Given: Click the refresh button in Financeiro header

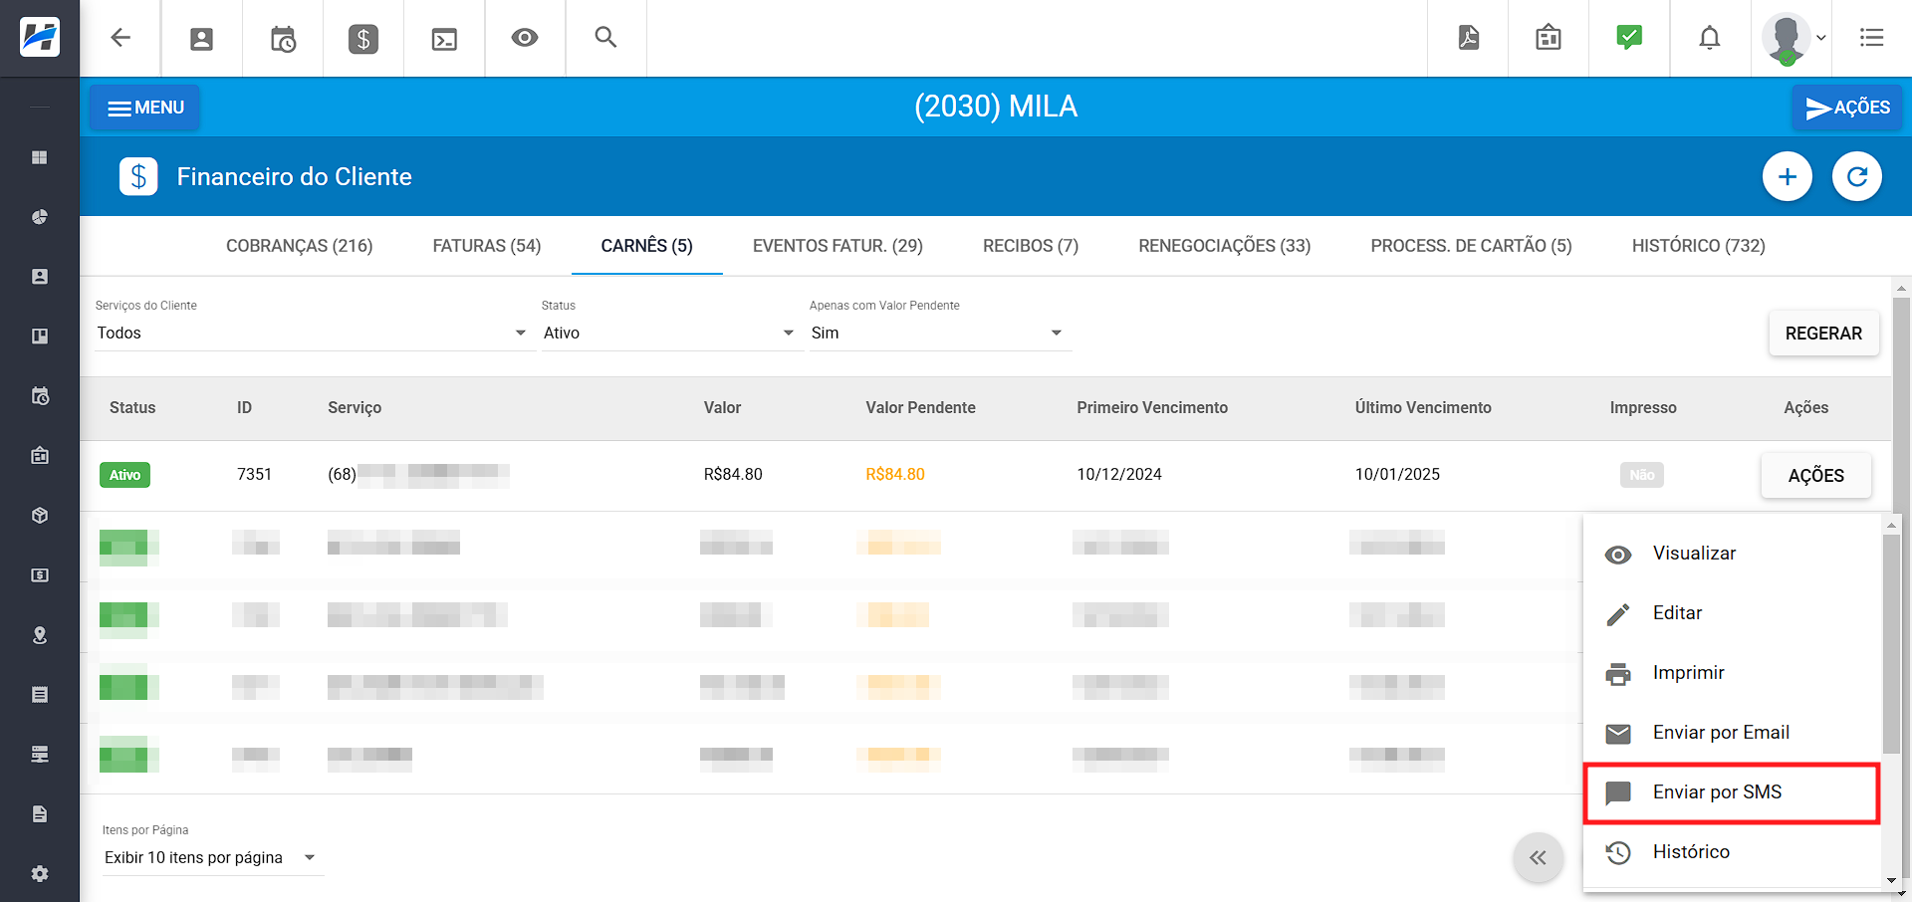Looking at the screenshot, I should click(1857, 177).
